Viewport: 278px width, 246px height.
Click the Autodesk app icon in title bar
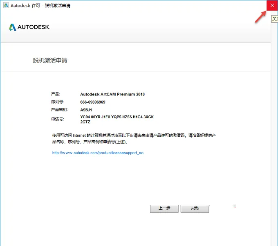point(6,5)
